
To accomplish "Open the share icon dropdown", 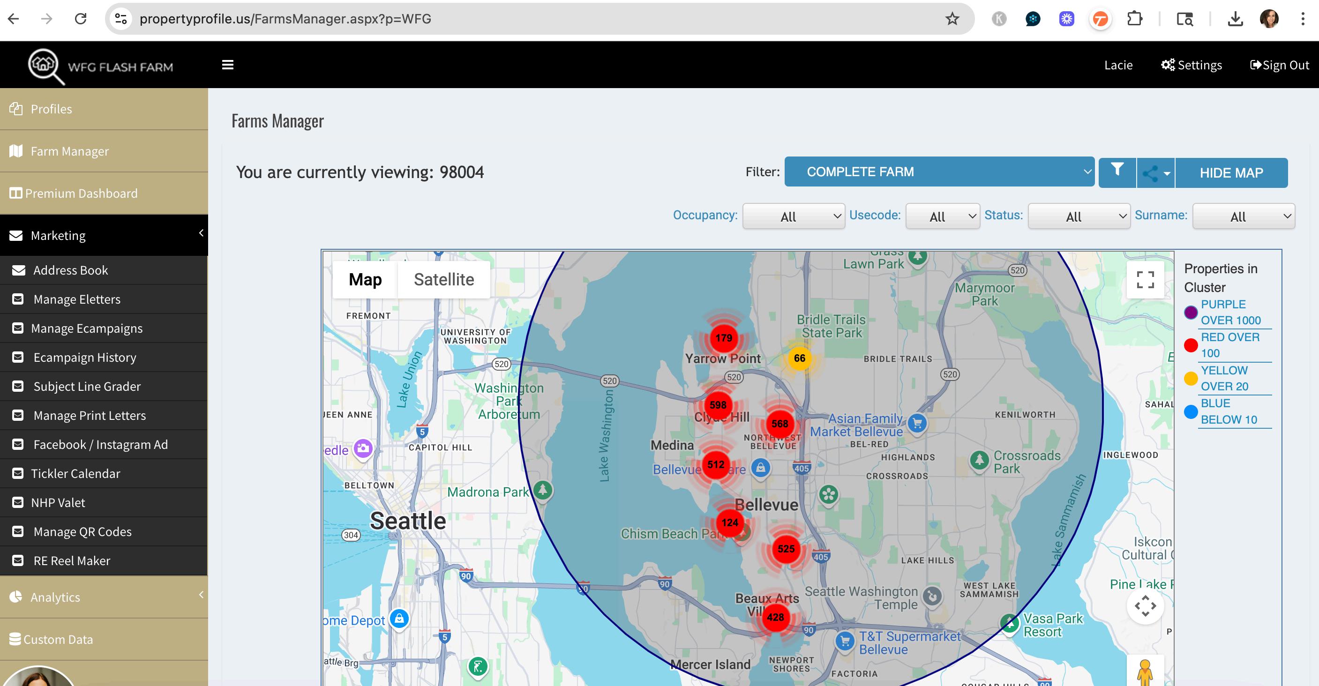I will tap(1156, 173).
